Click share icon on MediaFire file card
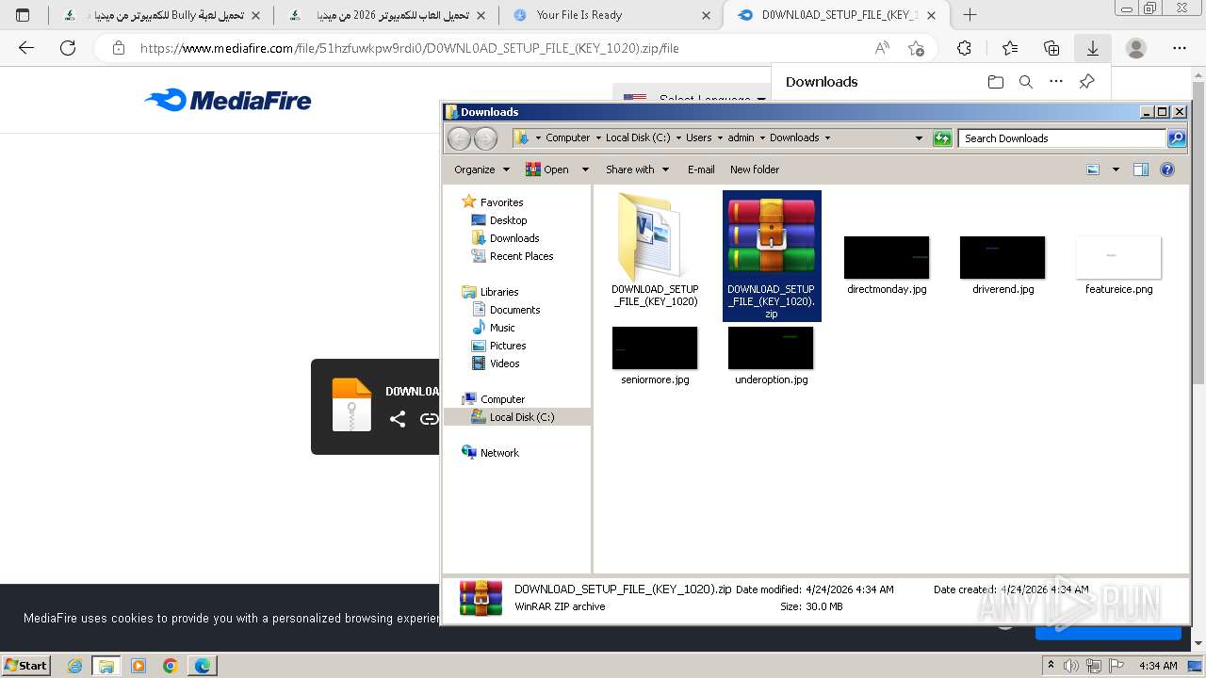Screen dimensions: 1206x678 click(x=398, y=419)
